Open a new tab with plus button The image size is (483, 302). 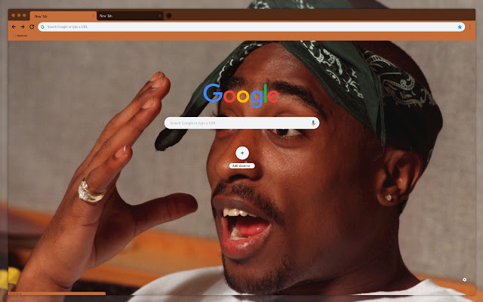pyautogui.click(x=169, y=16)
